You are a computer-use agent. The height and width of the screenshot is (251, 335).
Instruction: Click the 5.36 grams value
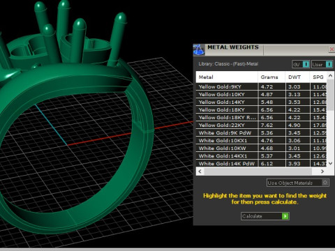(x=267, y=132)
